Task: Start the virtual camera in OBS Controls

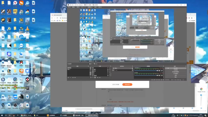Action: 176,72
